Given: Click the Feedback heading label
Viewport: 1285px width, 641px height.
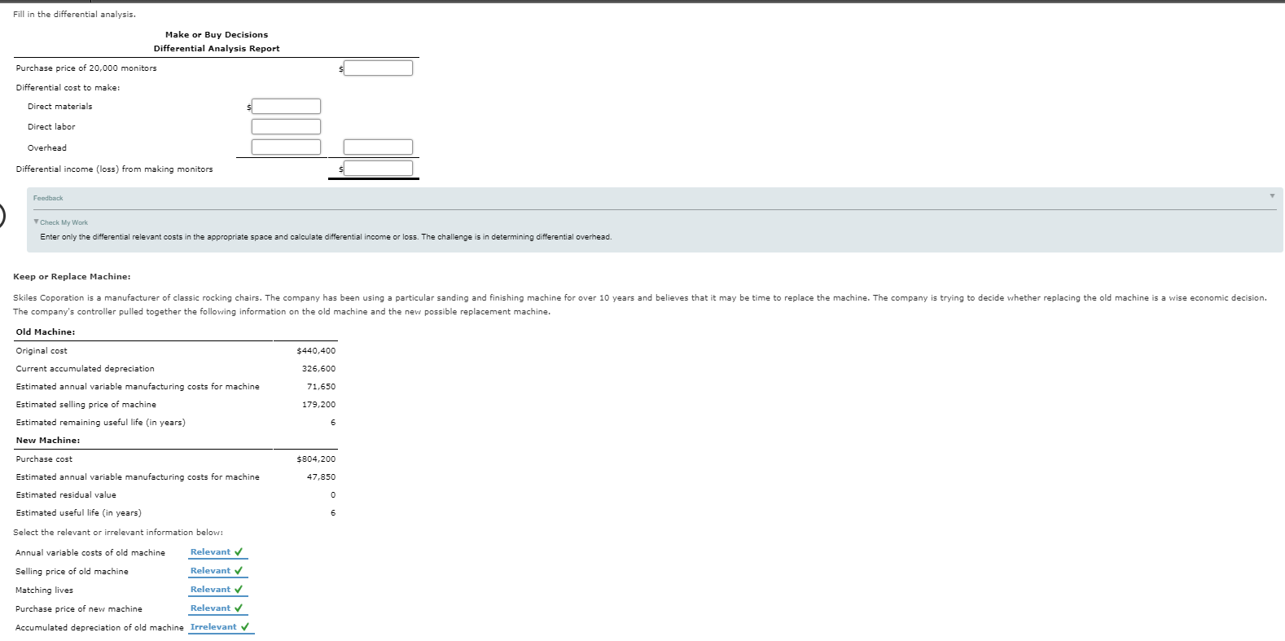Looking at the screenshot, I should 48,198.
